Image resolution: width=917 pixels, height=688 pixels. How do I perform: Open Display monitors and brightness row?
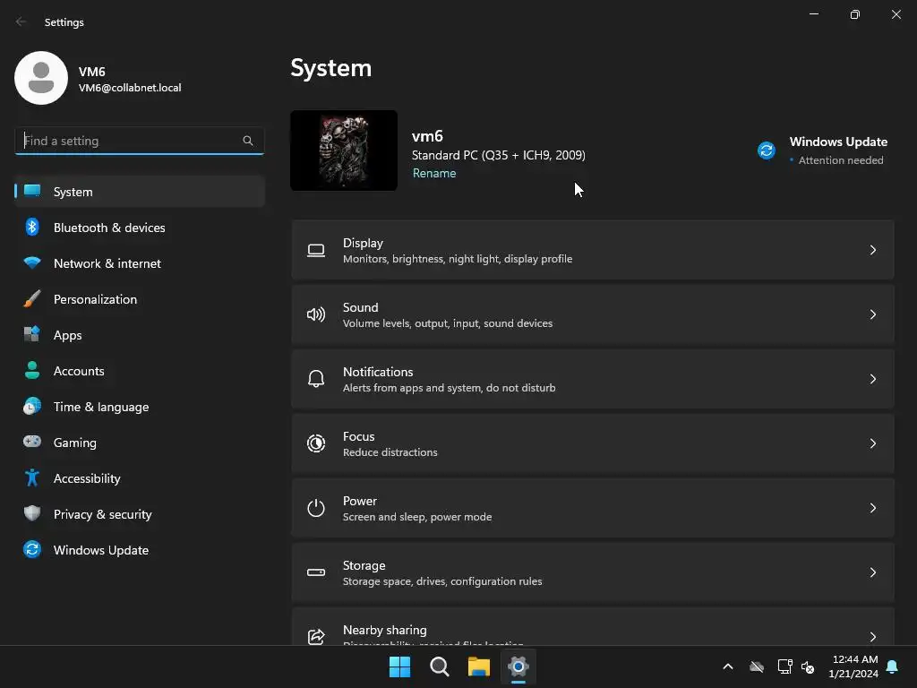pyautogui.click(x=593, y=250)
